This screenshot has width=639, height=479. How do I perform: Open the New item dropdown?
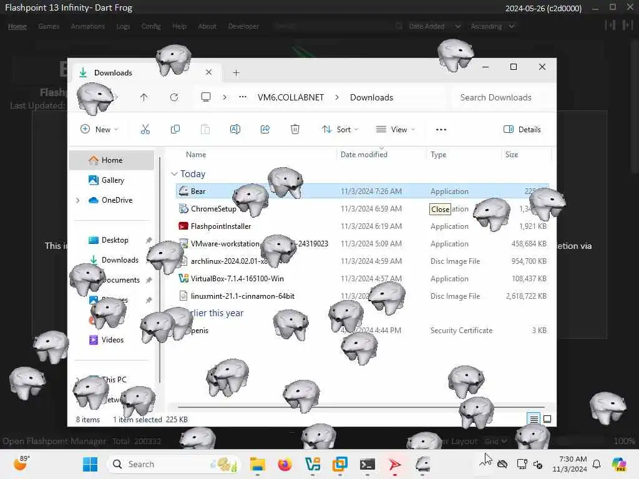pyautogui.click(x=99, y=130)
